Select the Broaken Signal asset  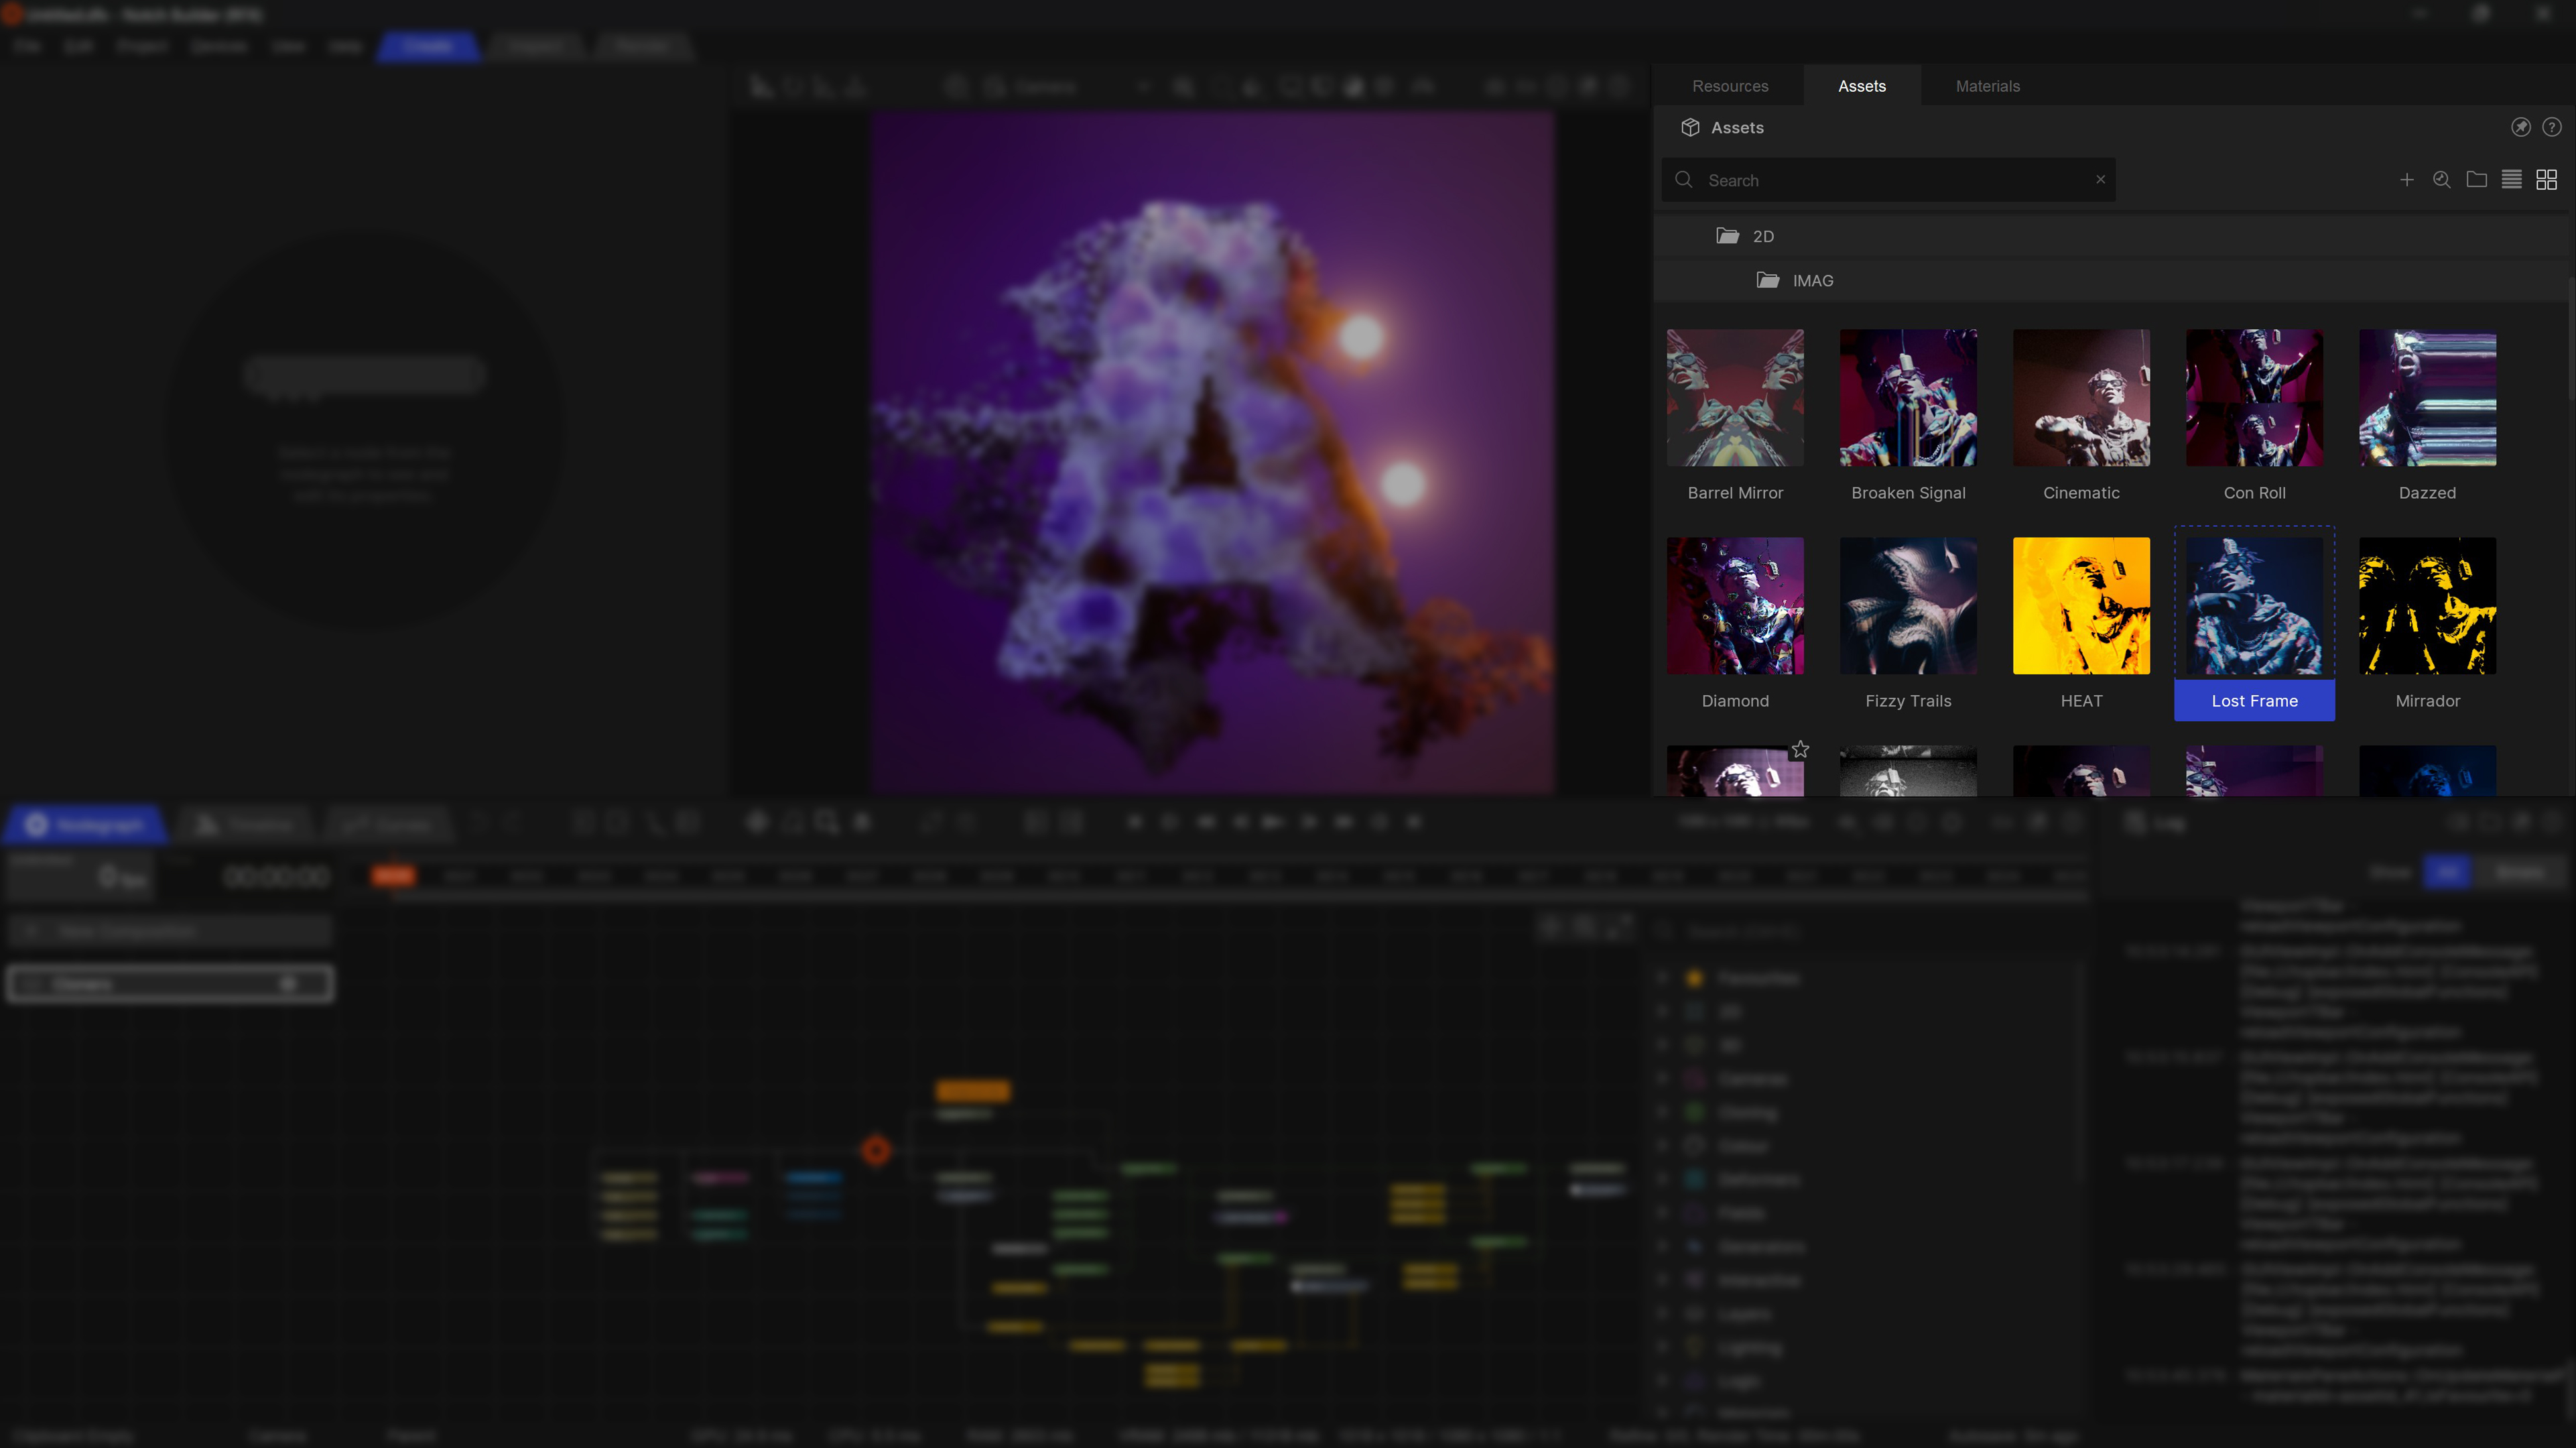[x=1908, y=398]
